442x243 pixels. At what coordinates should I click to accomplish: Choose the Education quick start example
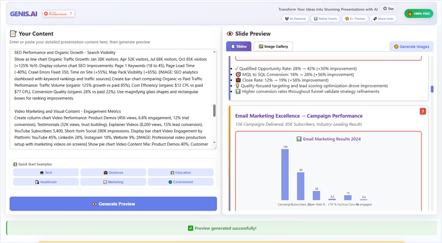coord(180,173)
